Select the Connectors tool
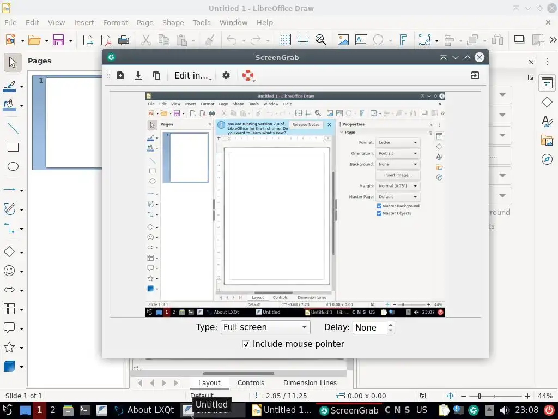The width and height of the screenshot is (558, 419). tap(9, 229)
